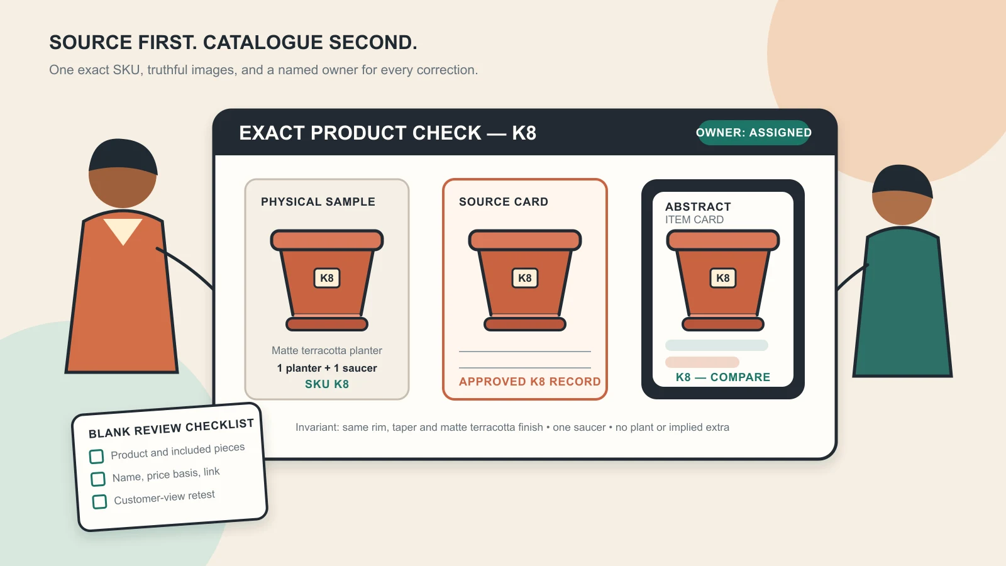Viewport: 1006px width, 566px height.
Task: Click the planter illustration in Physical Sample card
Action: (x=327, y=280)
